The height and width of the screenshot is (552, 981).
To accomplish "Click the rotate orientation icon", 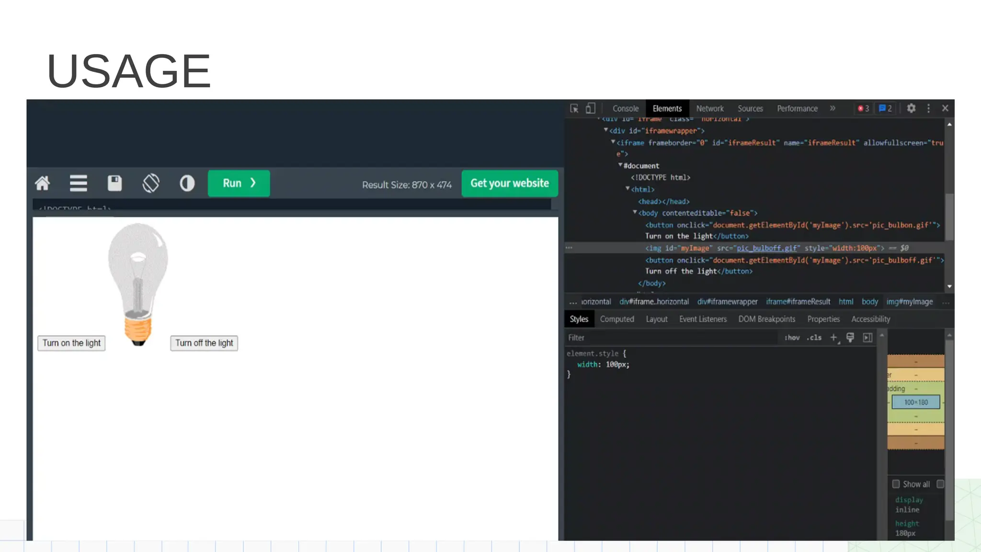I will click(x=151, y=183).
